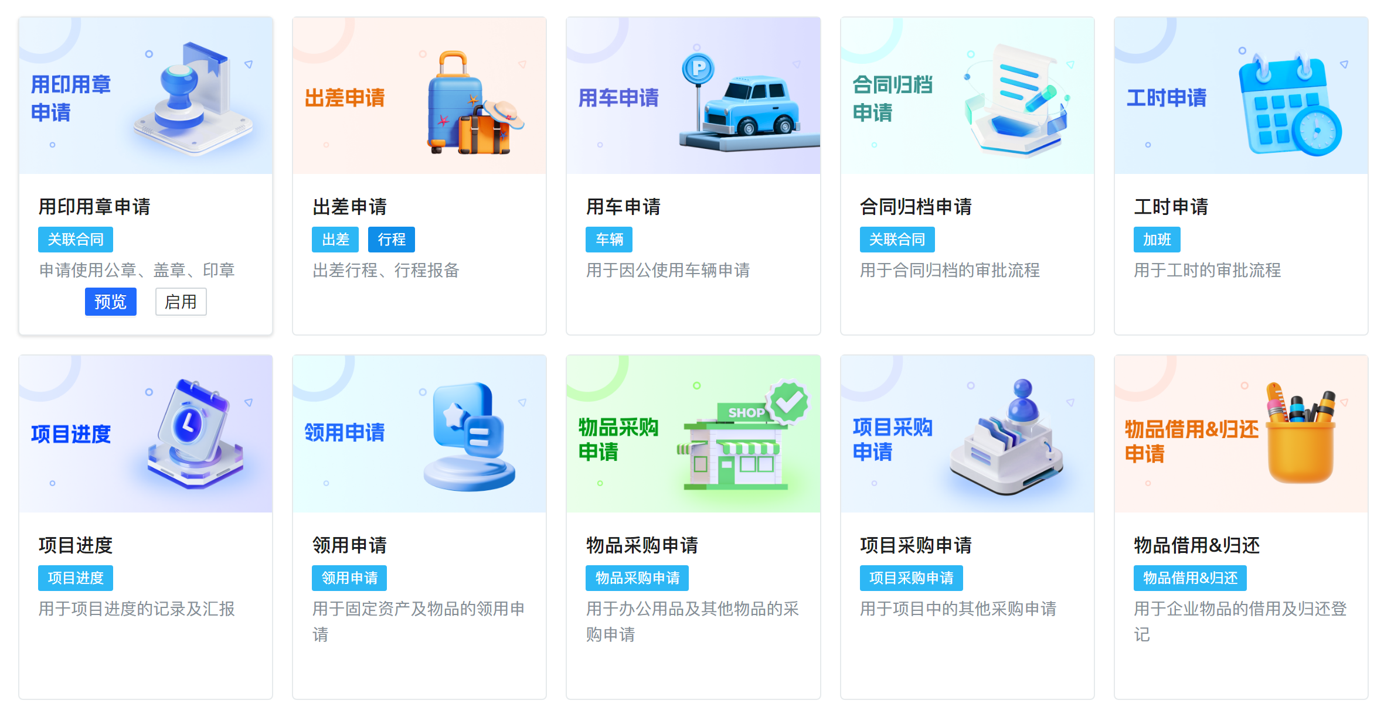Image resolution: width=1384 pixels, height=714 pixels.
Task: Click the 启用 button on 用印用章申请
Action: 181,302
